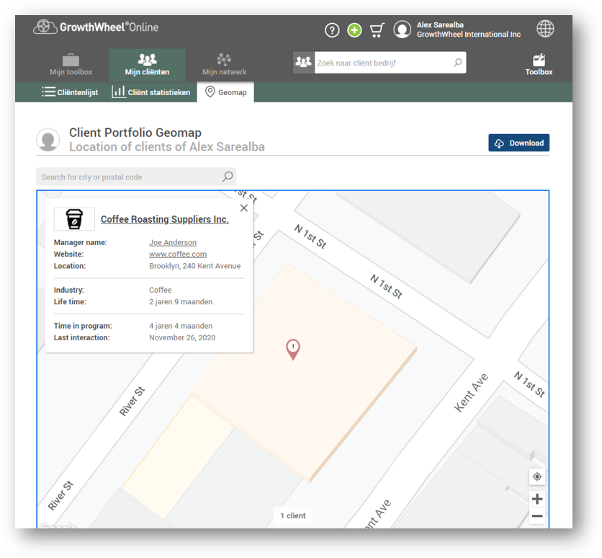Screen dimensions: 602x558
Task: Close the client info popup
Action: click(244, 208)
